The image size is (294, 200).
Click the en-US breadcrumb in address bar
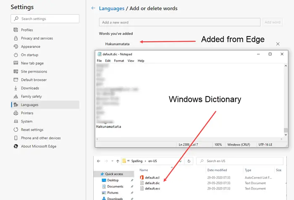coord(152,161)
